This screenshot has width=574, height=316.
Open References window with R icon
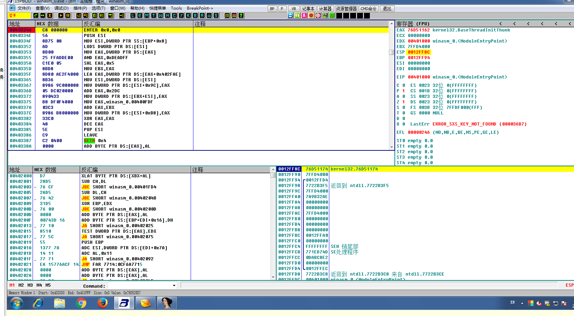tap(202, 16)
